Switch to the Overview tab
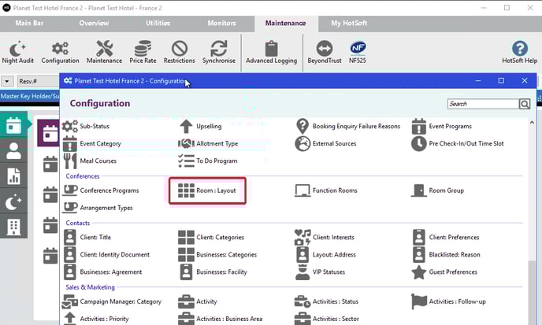The image size is (542, 325). tap(94, 23)
